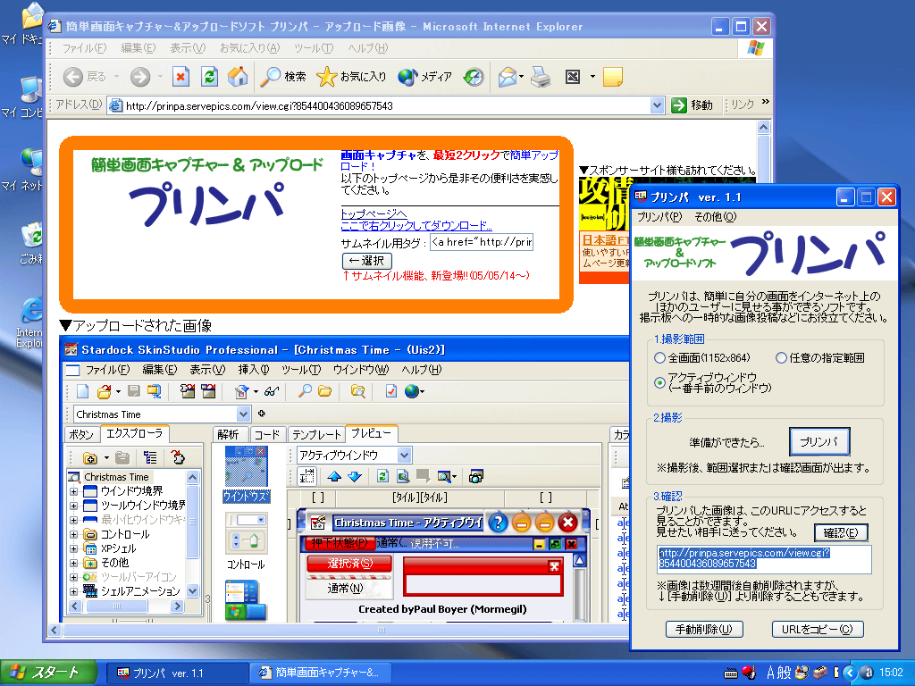Open the ヘルプ(H) menu in Internet Explorer
The height and width of the screenshot is (686, 915).
click(x=367, y=48)
